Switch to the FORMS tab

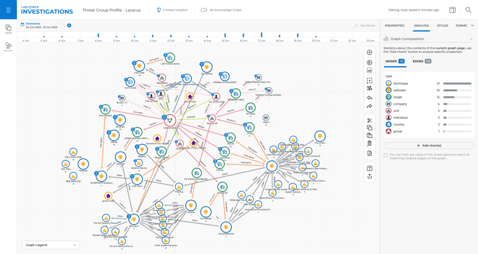coord(461,26)
